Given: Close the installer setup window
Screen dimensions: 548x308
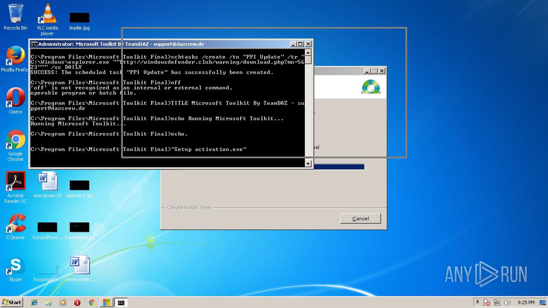Looking at the screenshot, I should (382, 71).
